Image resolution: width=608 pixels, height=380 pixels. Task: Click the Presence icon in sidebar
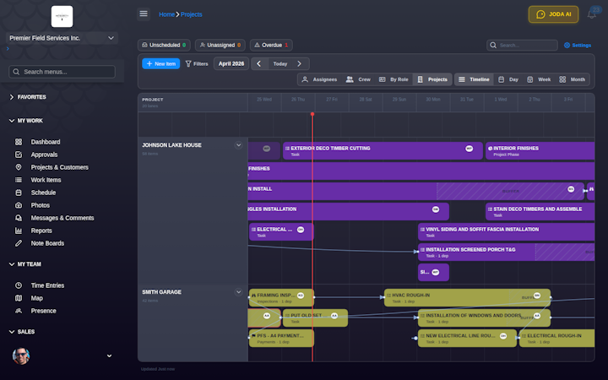pyautogui.click(x=19, y=311)
